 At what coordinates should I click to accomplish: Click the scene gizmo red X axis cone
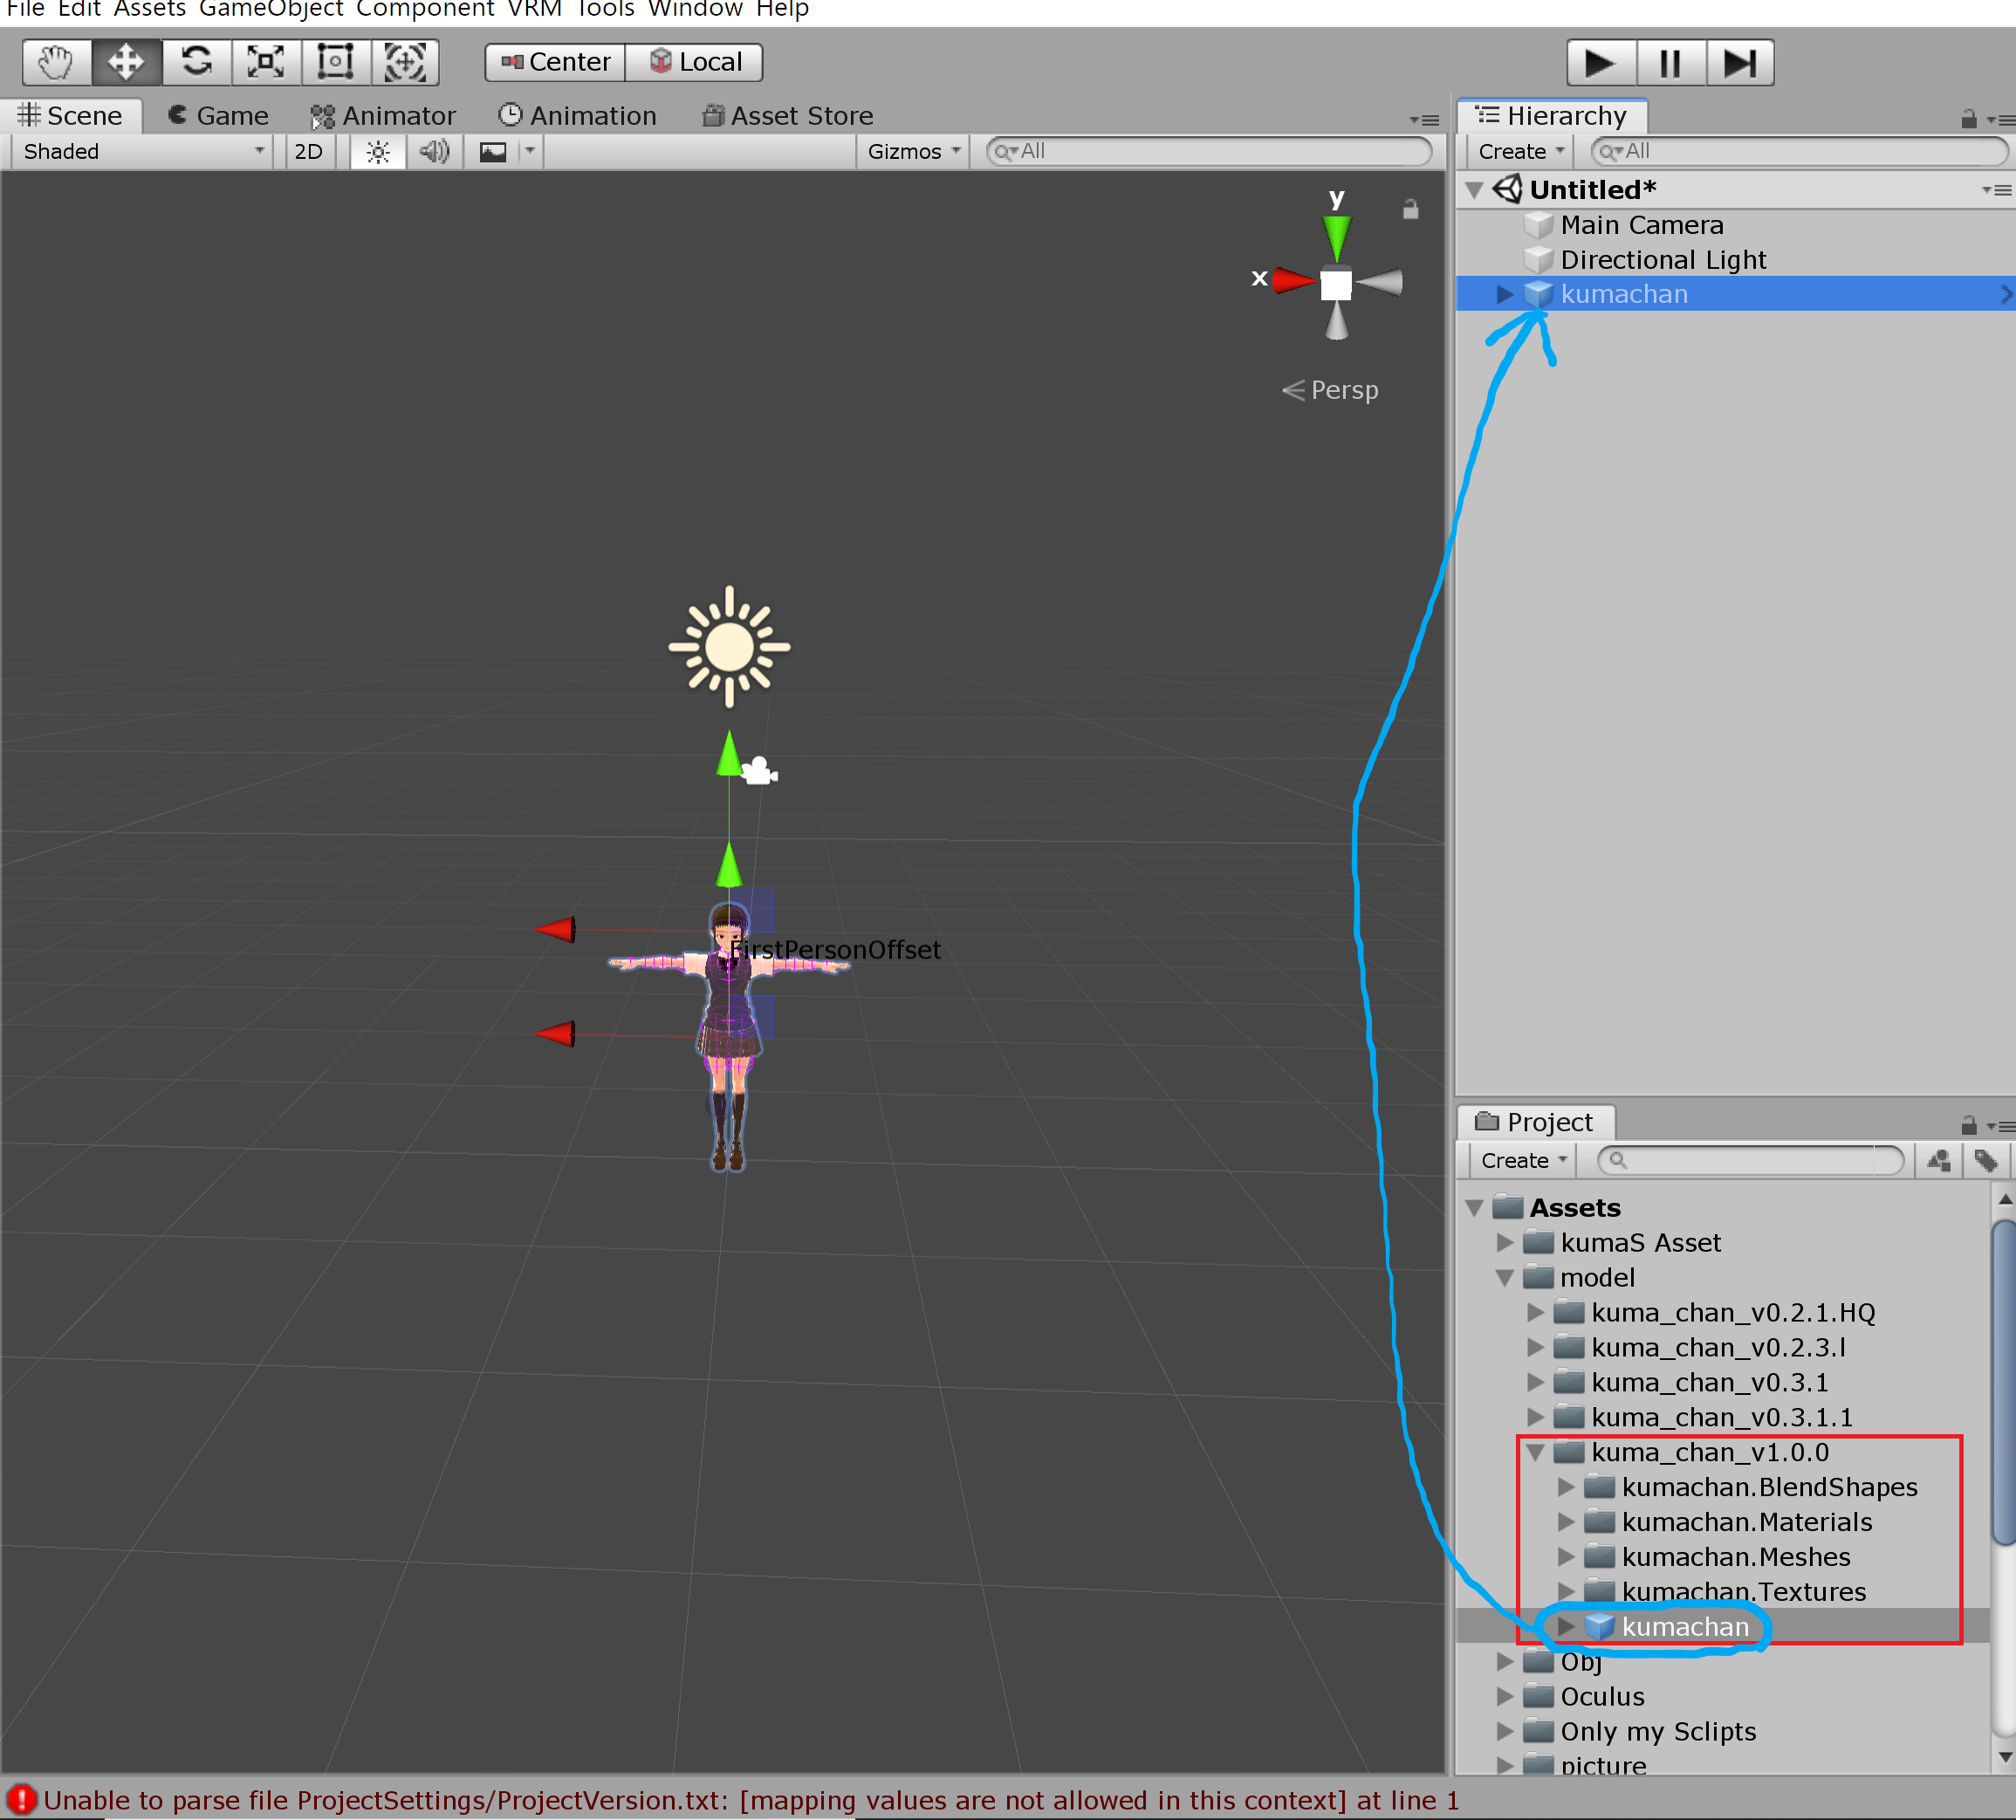[1293, 280]
